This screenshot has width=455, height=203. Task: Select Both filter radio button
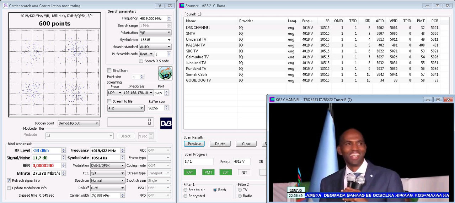(215, 190)
